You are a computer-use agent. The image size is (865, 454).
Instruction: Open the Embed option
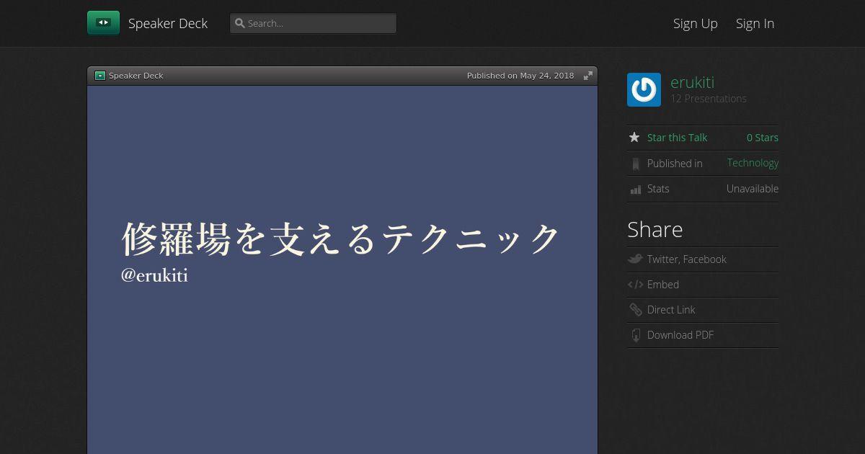point(663,285)
